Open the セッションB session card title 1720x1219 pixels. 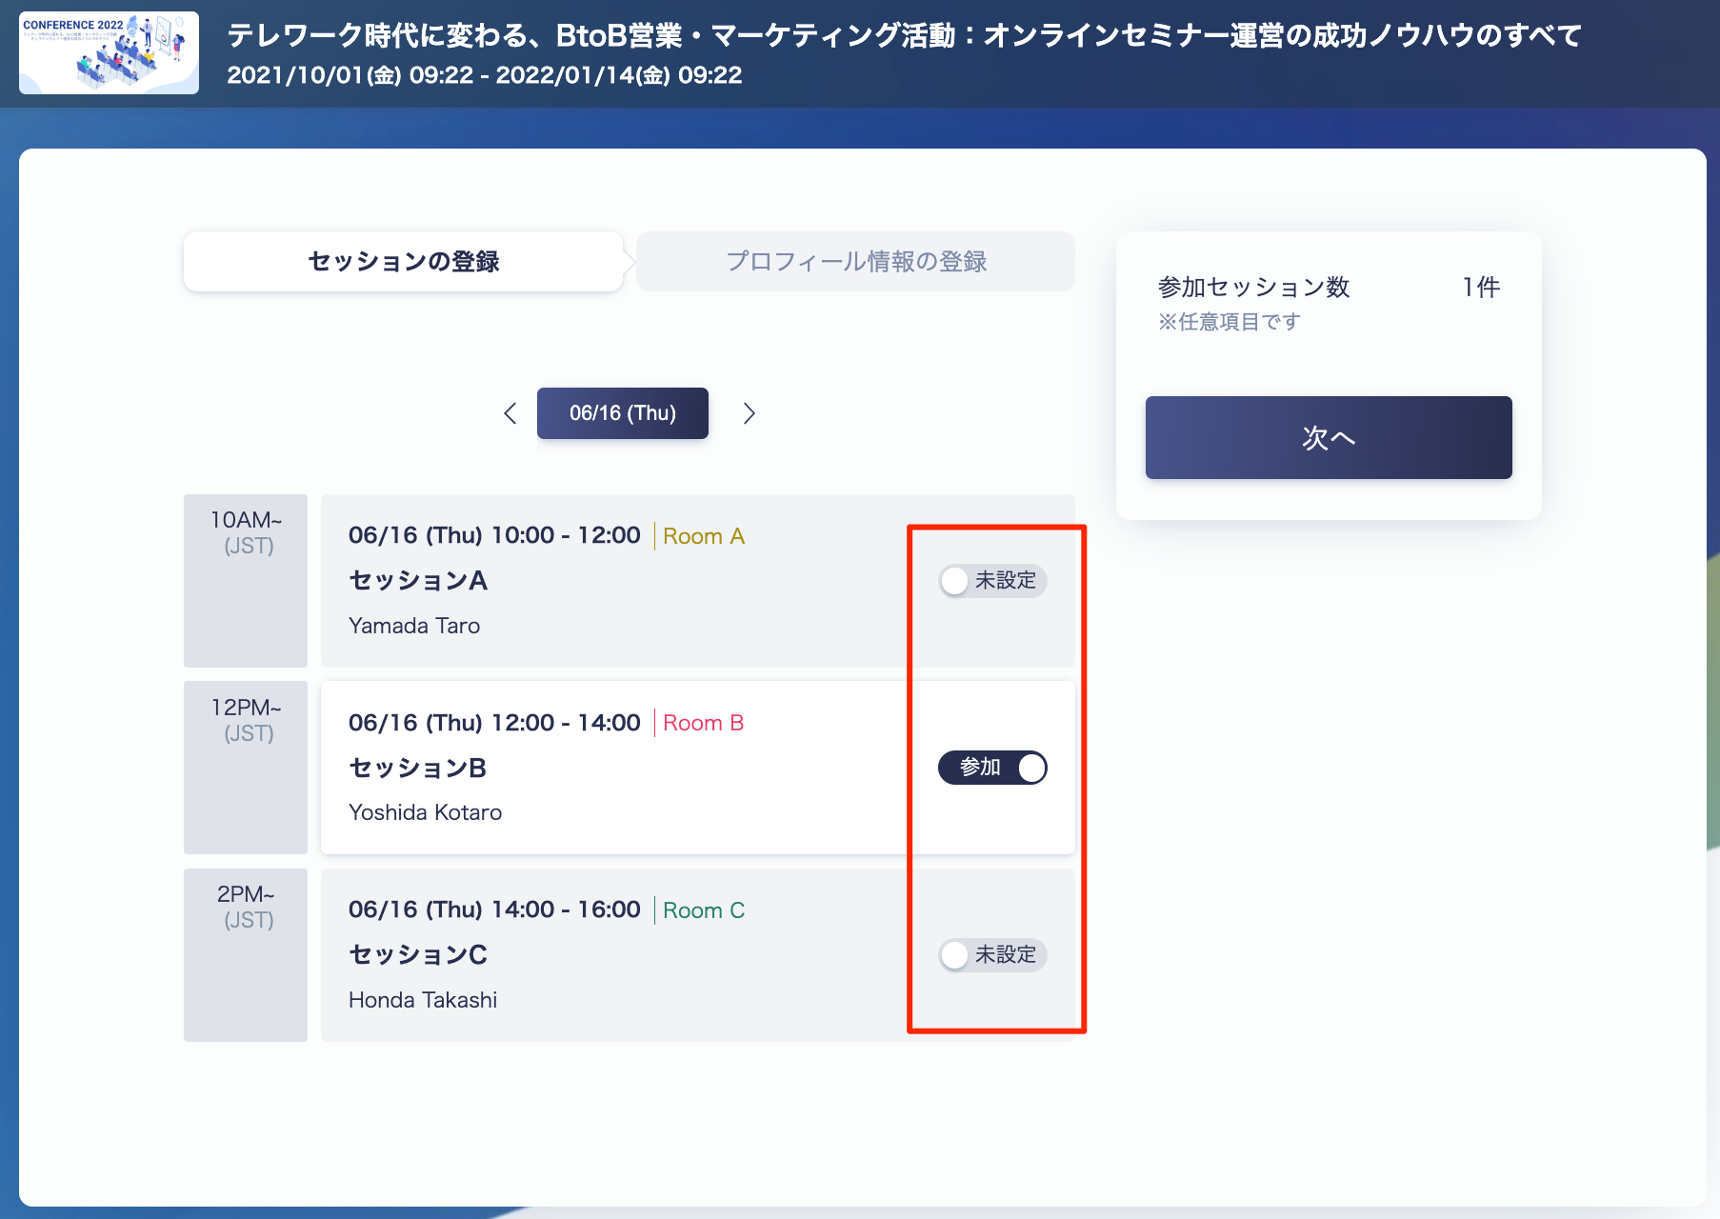click(x=418, y=768)
